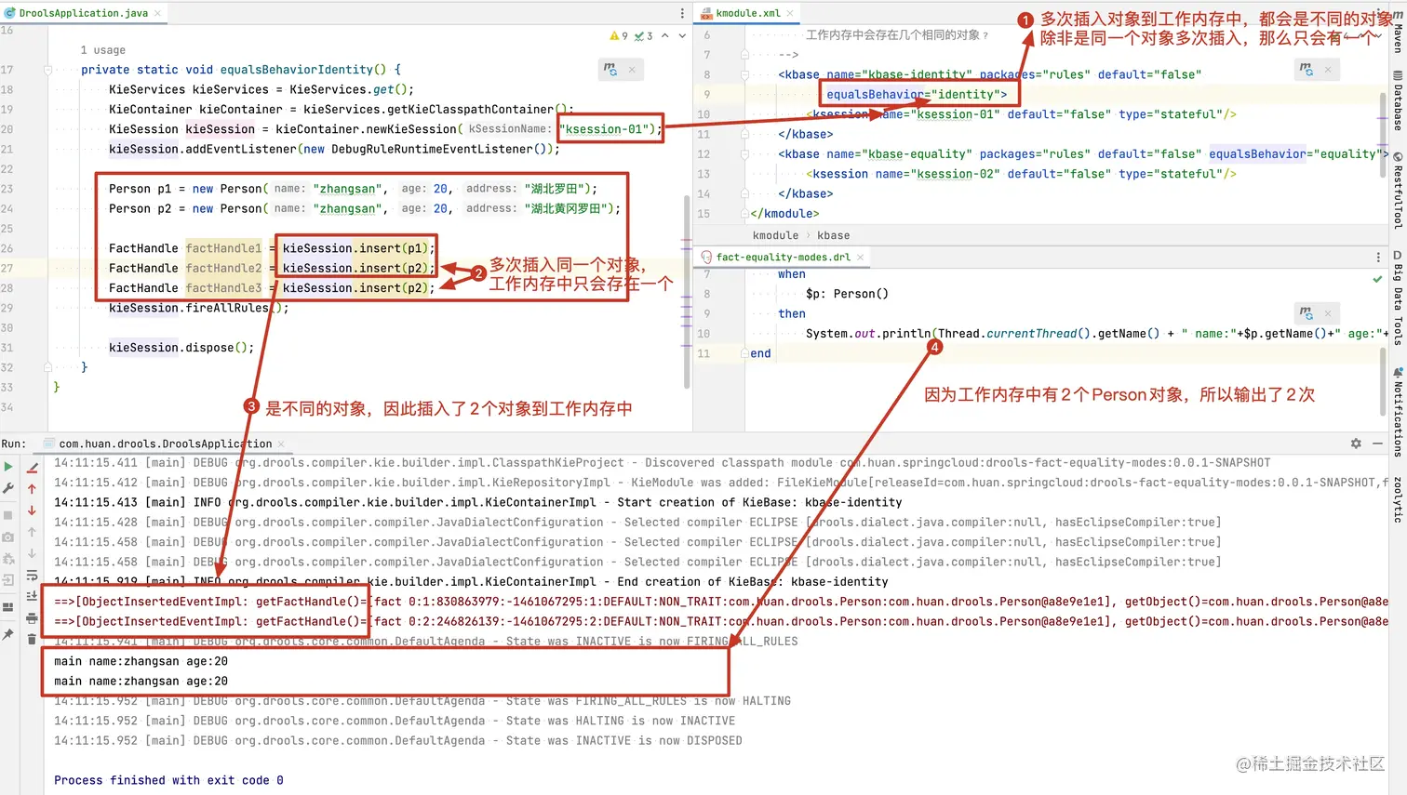Clear console with trash icon
The width and height of the screenshot is (1407, 795).
click(32, 639)
